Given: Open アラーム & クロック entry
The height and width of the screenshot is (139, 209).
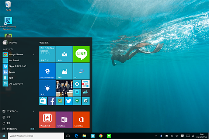Looking at the screenshot, I should (19, 84).
